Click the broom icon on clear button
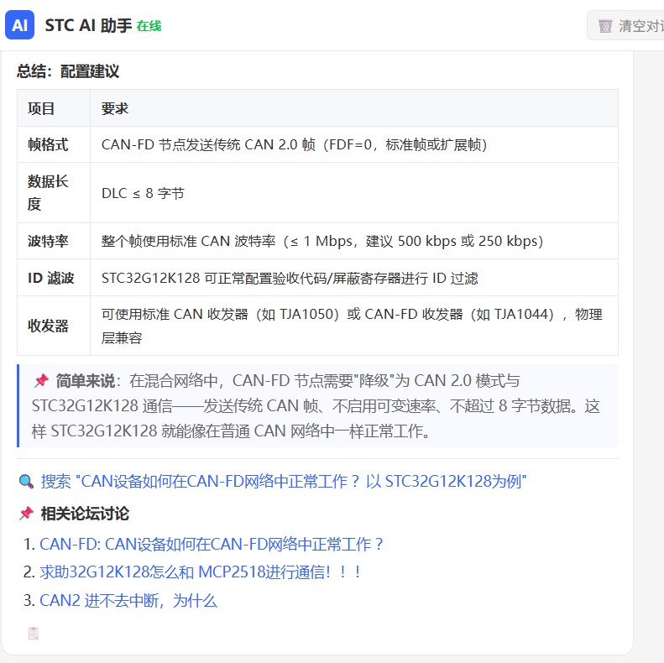This screenshot has width=664, height=663. tap(605, 26)
